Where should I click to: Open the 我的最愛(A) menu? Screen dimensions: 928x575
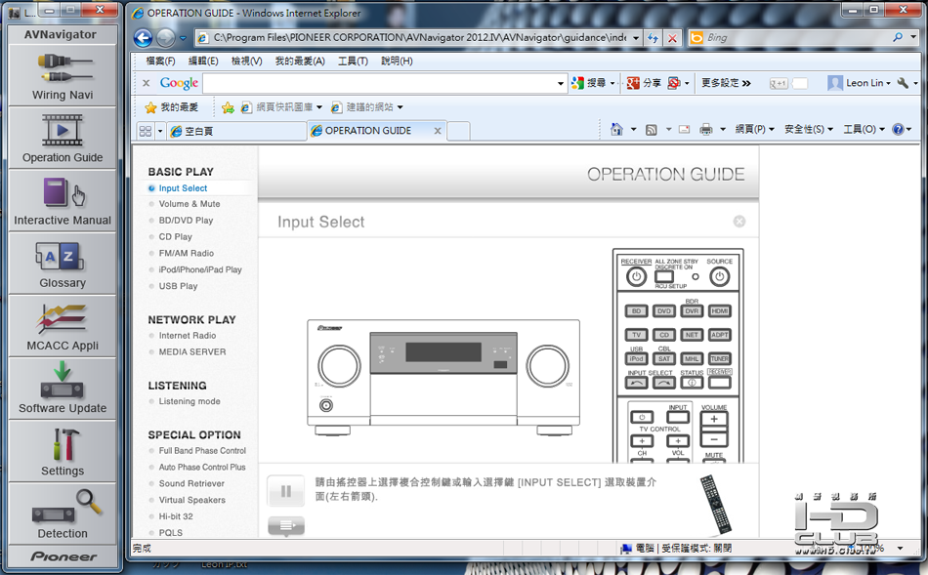pyautogui.click(x=300, y=61)
